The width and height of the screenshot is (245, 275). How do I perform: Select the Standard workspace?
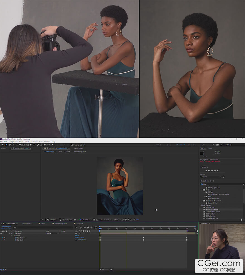tap(179, 145)
